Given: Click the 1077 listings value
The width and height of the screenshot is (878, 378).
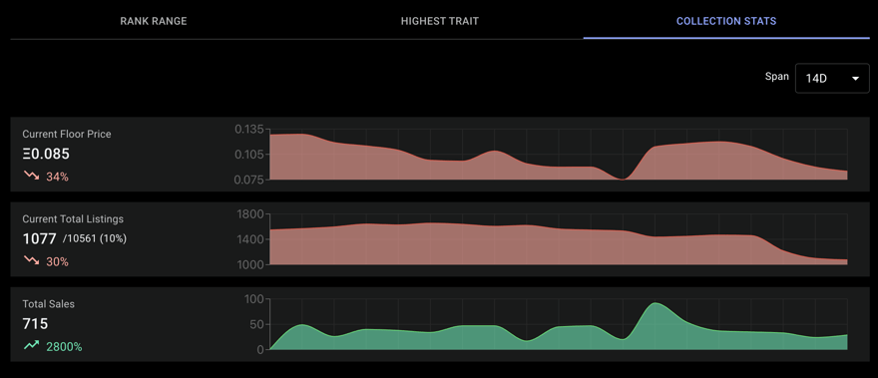Looking at the screenshot, I should 39,239.
